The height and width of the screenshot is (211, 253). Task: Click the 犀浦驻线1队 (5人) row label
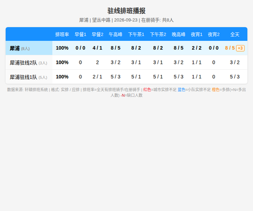(x=28, y=77)
